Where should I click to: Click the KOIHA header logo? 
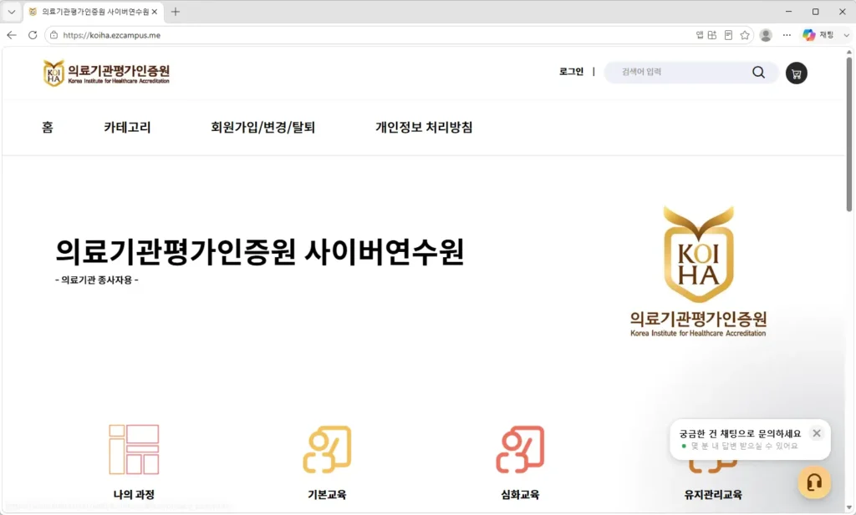click(x=106, y=73)
